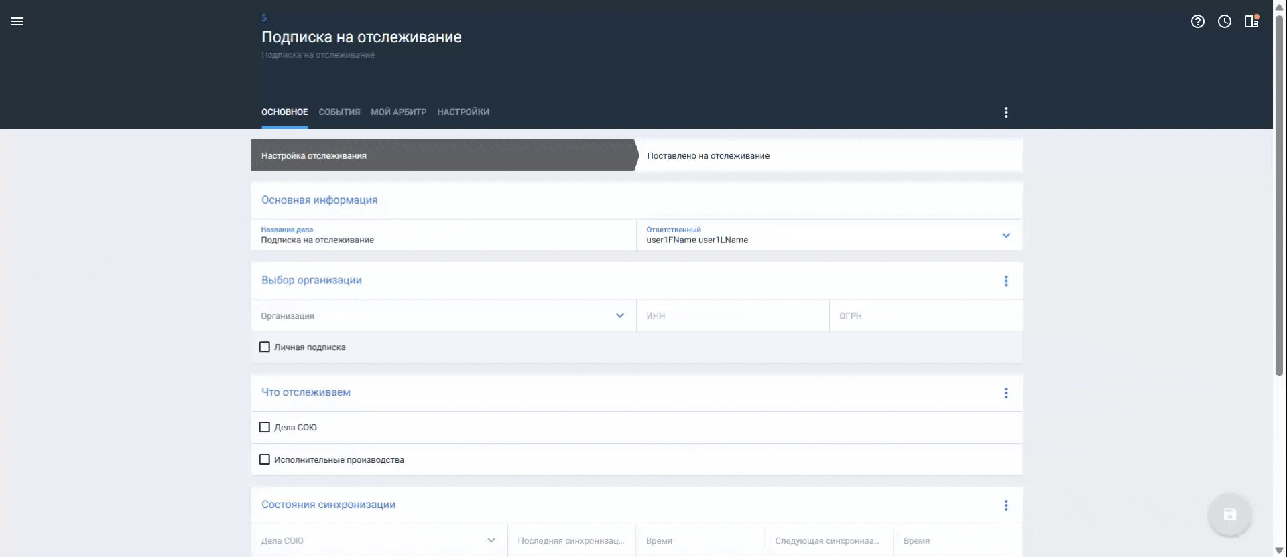1287x557 pixels.
Task: Switch to the События tab
Action: coord(339,112)
